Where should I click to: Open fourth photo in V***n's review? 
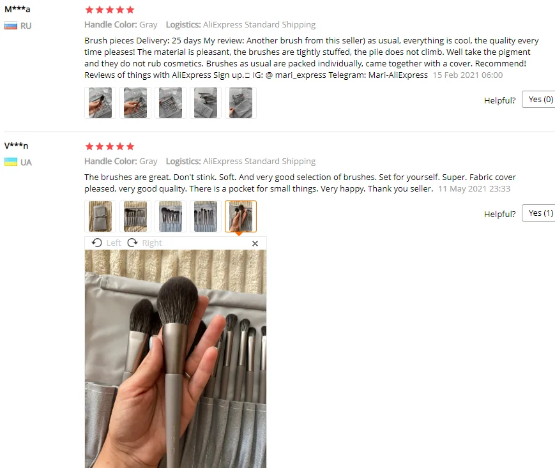pyautogui.click(x=206, y=216)
